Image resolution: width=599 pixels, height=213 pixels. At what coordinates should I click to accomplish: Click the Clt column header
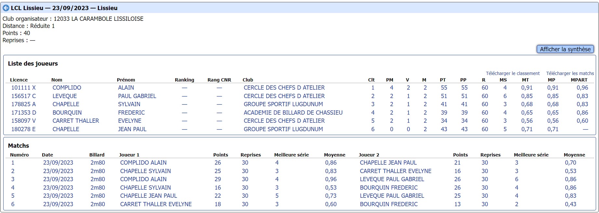371,80
